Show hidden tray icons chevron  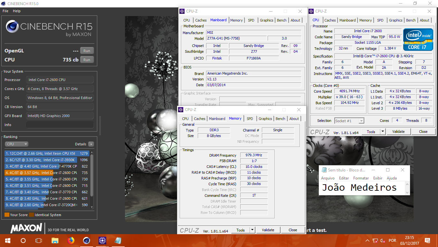[x=367, y=241]
